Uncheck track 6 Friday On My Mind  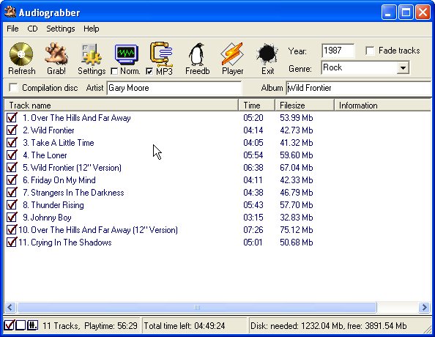[12, 180]
